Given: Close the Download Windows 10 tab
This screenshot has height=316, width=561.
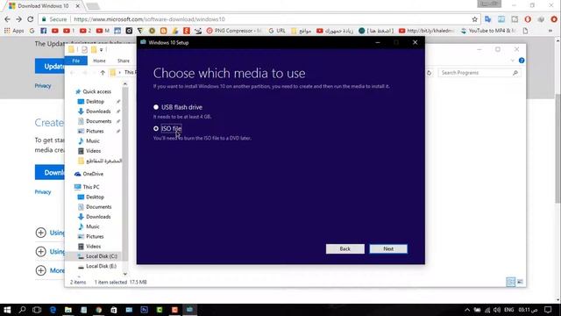Looking at the screenshot, I should coord(78,6).
